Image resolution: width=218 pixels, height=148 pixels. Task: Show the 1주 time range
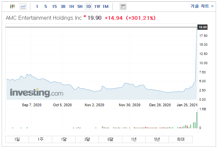pos(40,139)
